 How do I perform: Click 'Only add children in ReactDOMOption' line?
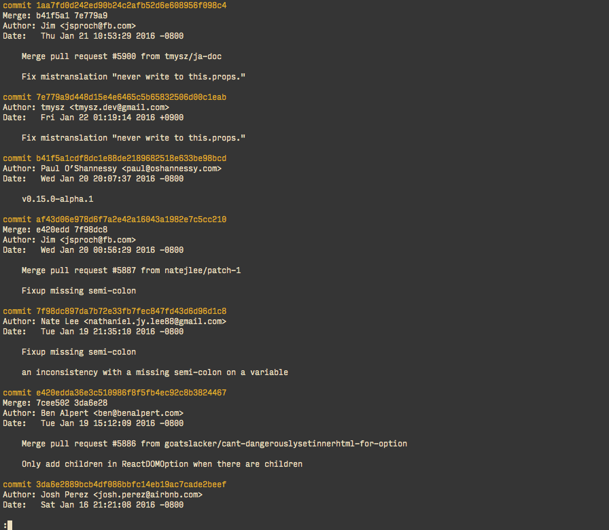[162, 464]
